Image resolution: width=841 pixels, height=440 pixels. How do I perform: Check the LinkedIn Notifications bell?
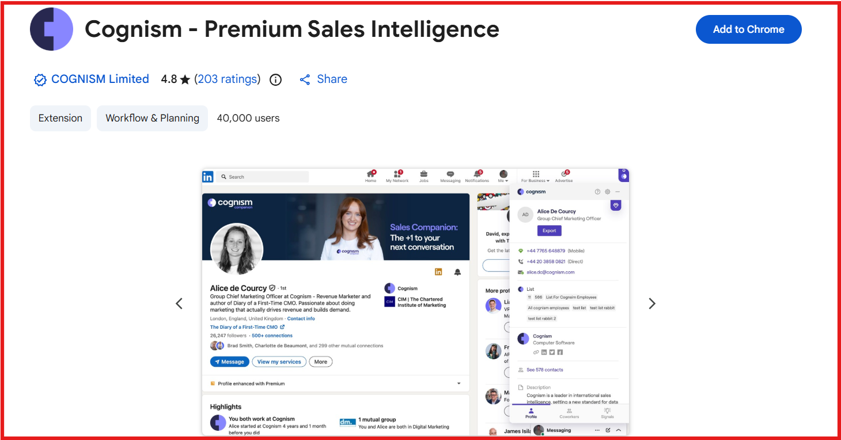pos(476,175)
